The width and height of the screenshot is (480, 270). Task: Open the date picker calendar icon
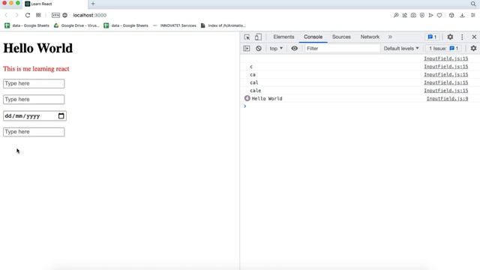point(61,115)
